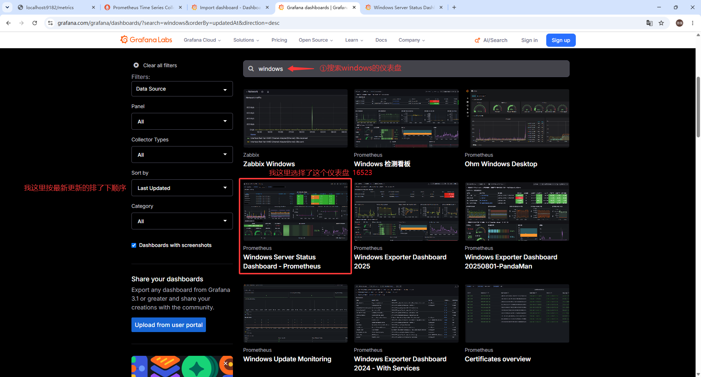
Task: Click the browser forward arrow
Action: click(x=22, y=23)
